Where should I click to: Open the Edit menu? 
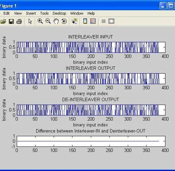(6, 13)
